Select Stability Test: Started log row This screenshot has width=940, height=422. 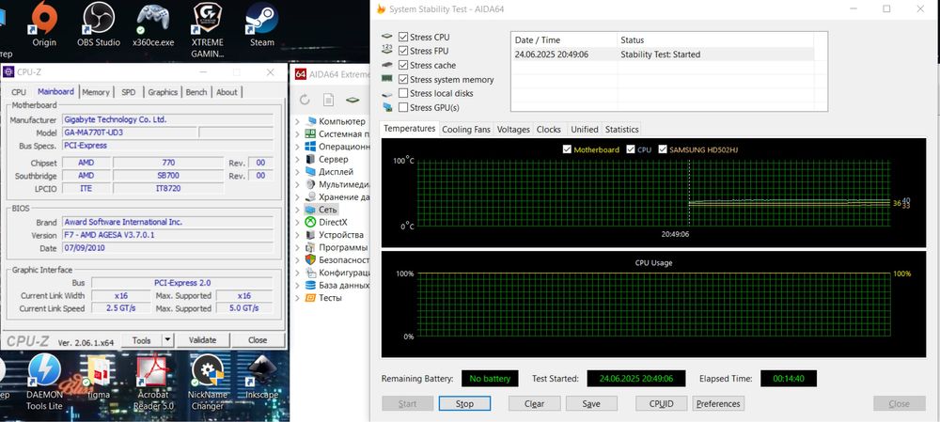point(663,54)
